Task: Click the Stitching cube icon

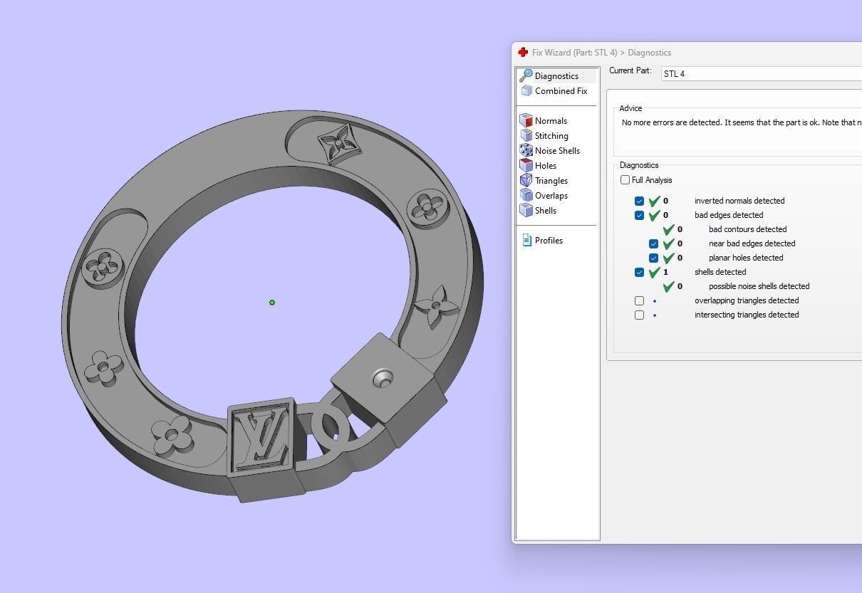Action: (526, 135)
